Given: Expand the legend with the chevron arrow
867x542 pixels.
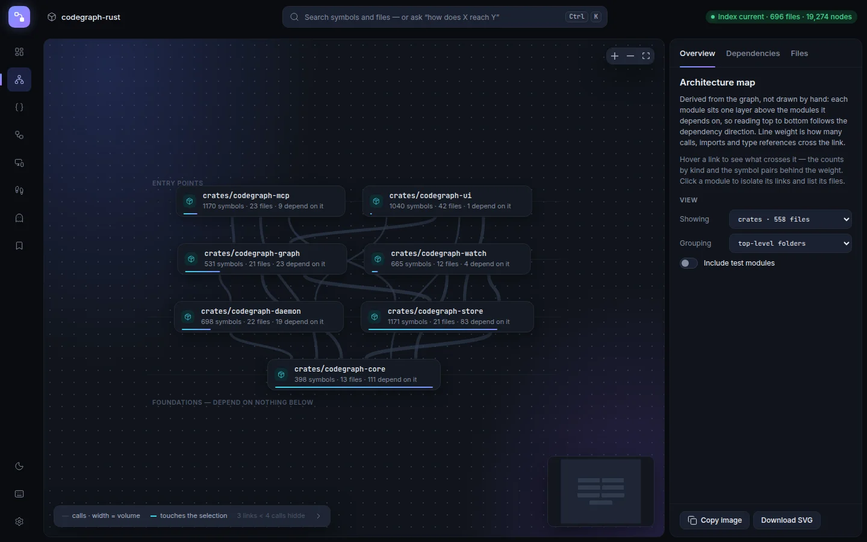Looking at the screenshot, I should [319, 516].
